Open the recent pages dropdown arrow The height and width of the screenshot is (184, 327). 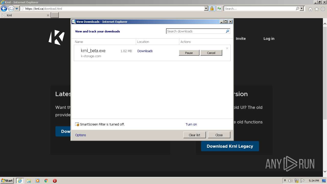pyautogui.click(x=17, y=9)
